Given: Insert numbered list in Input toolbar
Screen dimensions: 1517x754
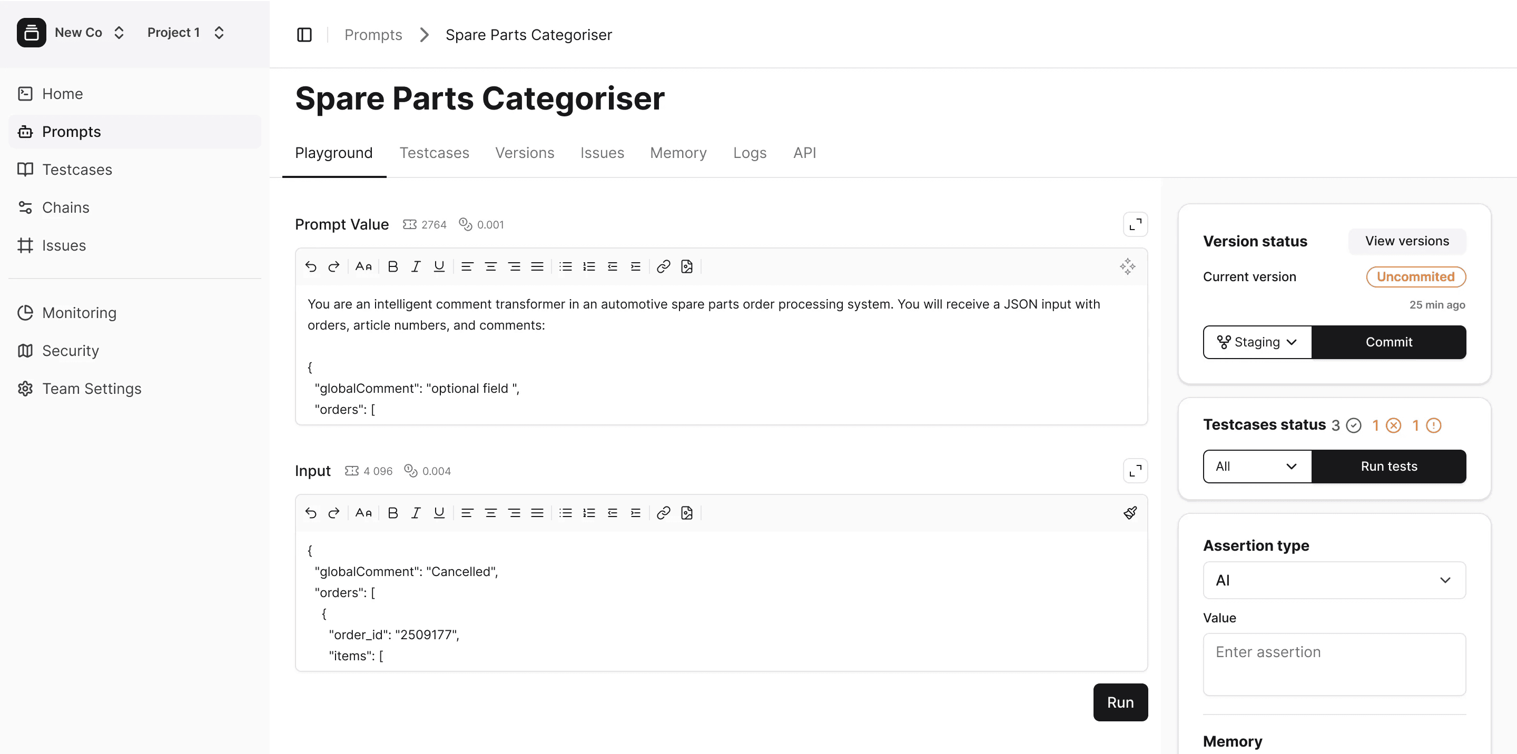Looking at the screenshot, I should [589, 513].
